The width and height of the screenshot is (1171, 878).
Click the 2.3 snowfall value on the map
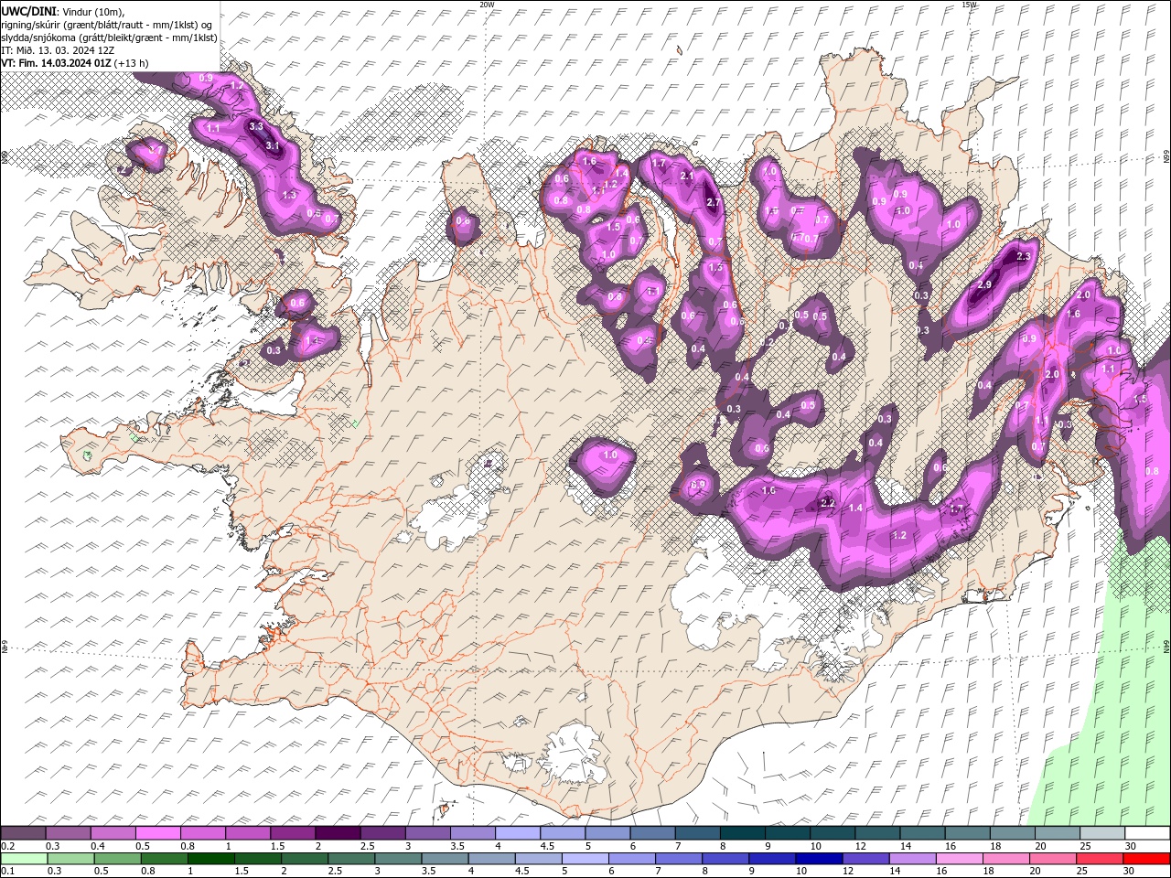pos(1023,256)
